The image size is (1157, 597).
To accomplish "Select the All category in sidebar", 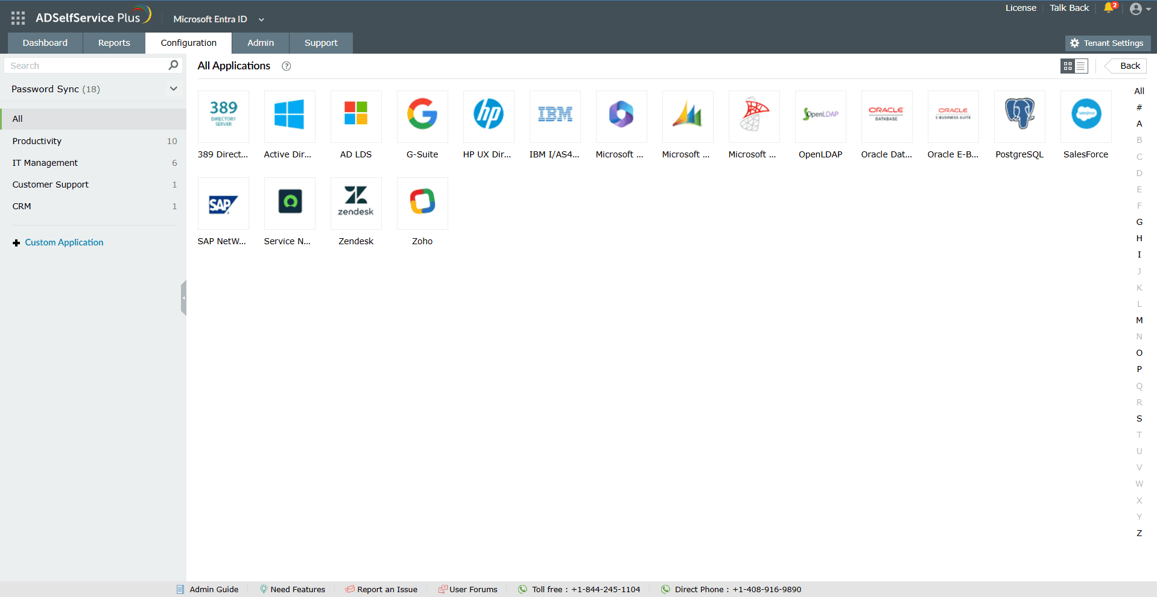I will pos(94,119).
